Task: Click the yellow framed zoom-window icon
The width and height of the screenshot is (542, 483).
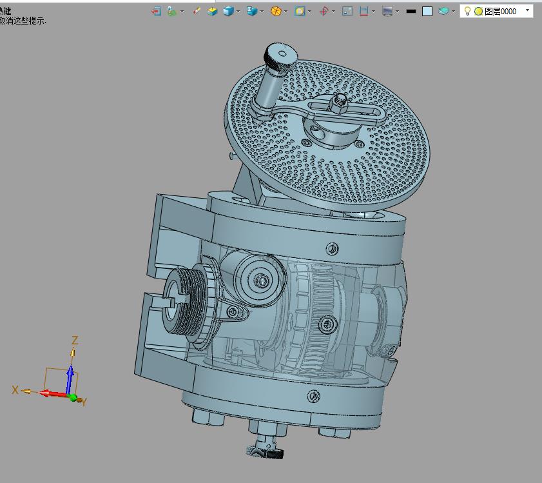Action: pyautogui.click(x=300, y=12)
